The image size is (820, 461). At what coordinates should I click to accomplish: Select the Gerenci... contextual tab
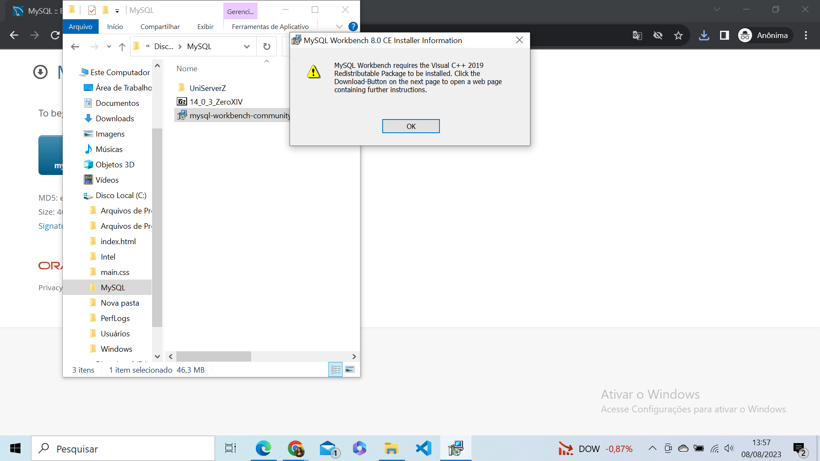click(240, 12)
